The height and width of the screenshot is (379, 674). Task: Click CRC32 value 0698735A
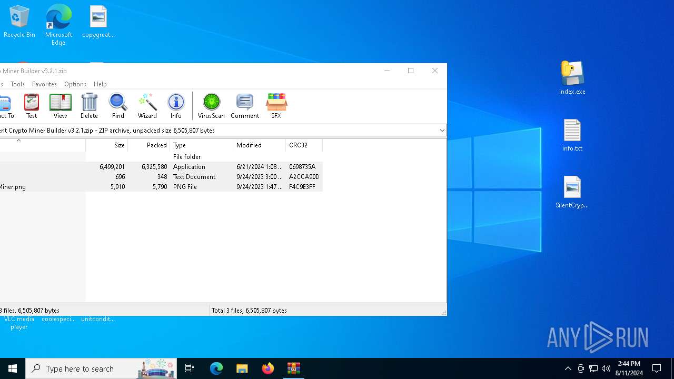pos(302,167)
